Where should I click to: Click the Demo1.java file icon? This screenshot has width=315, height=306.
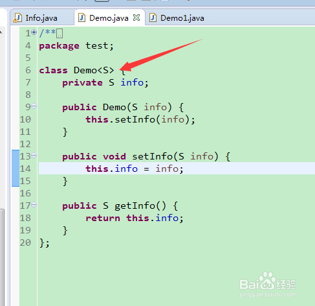pos(153,18)
